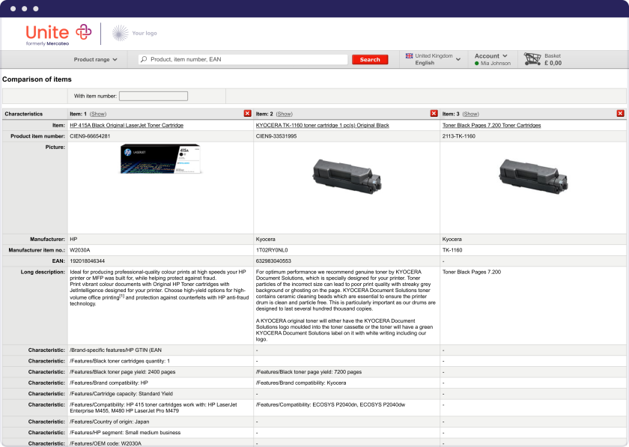629x447 pixels.
Task: Click the Product item number row label
Action: point(37,136)
